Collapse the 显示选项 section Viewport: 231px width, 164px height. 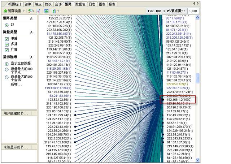click(x=31, y=57)
